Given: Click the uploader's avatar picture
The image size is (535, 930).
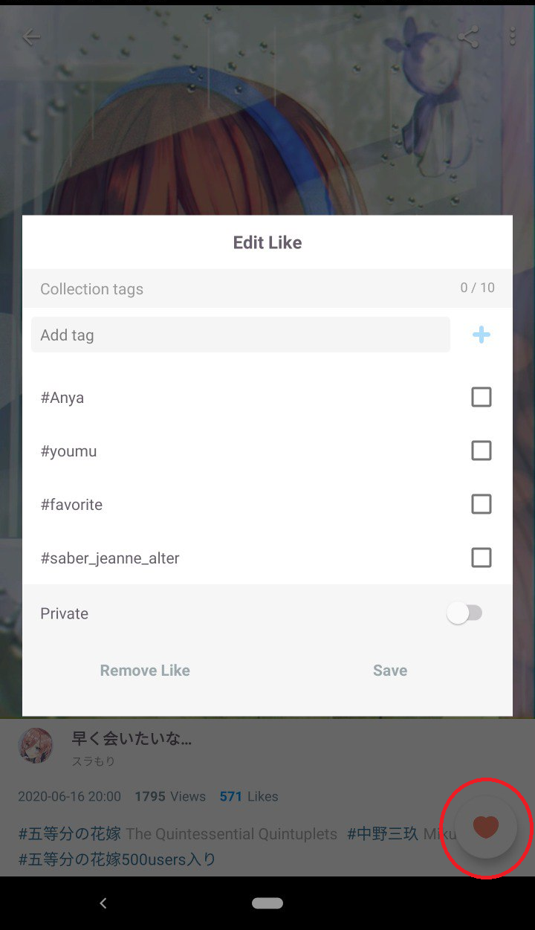Looking at the screenshot, I should coord(35,745).
